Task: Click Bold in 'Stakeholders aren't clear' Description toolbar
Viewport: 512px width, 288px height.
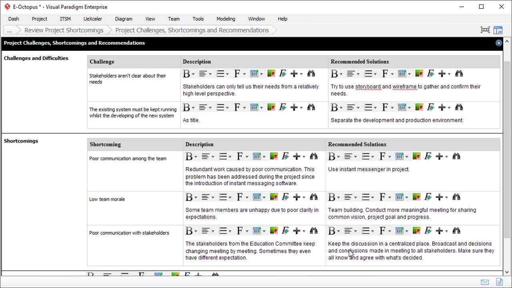Action: tap(186, 74)
